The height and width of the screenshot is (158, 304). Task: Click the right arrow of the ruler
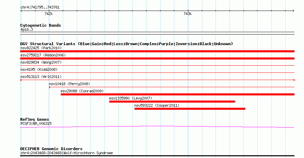pos(293,11)
